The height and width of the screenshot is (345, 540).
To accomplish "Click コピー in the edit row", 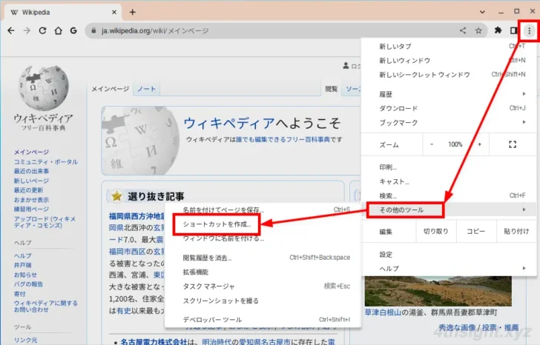I will pyautogui.click(x=476, y=232).
